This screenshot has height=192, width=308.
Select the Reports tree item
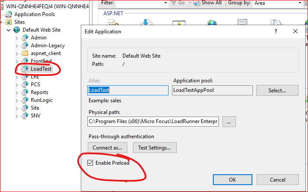pyautogui.click(x=40, y=92)
